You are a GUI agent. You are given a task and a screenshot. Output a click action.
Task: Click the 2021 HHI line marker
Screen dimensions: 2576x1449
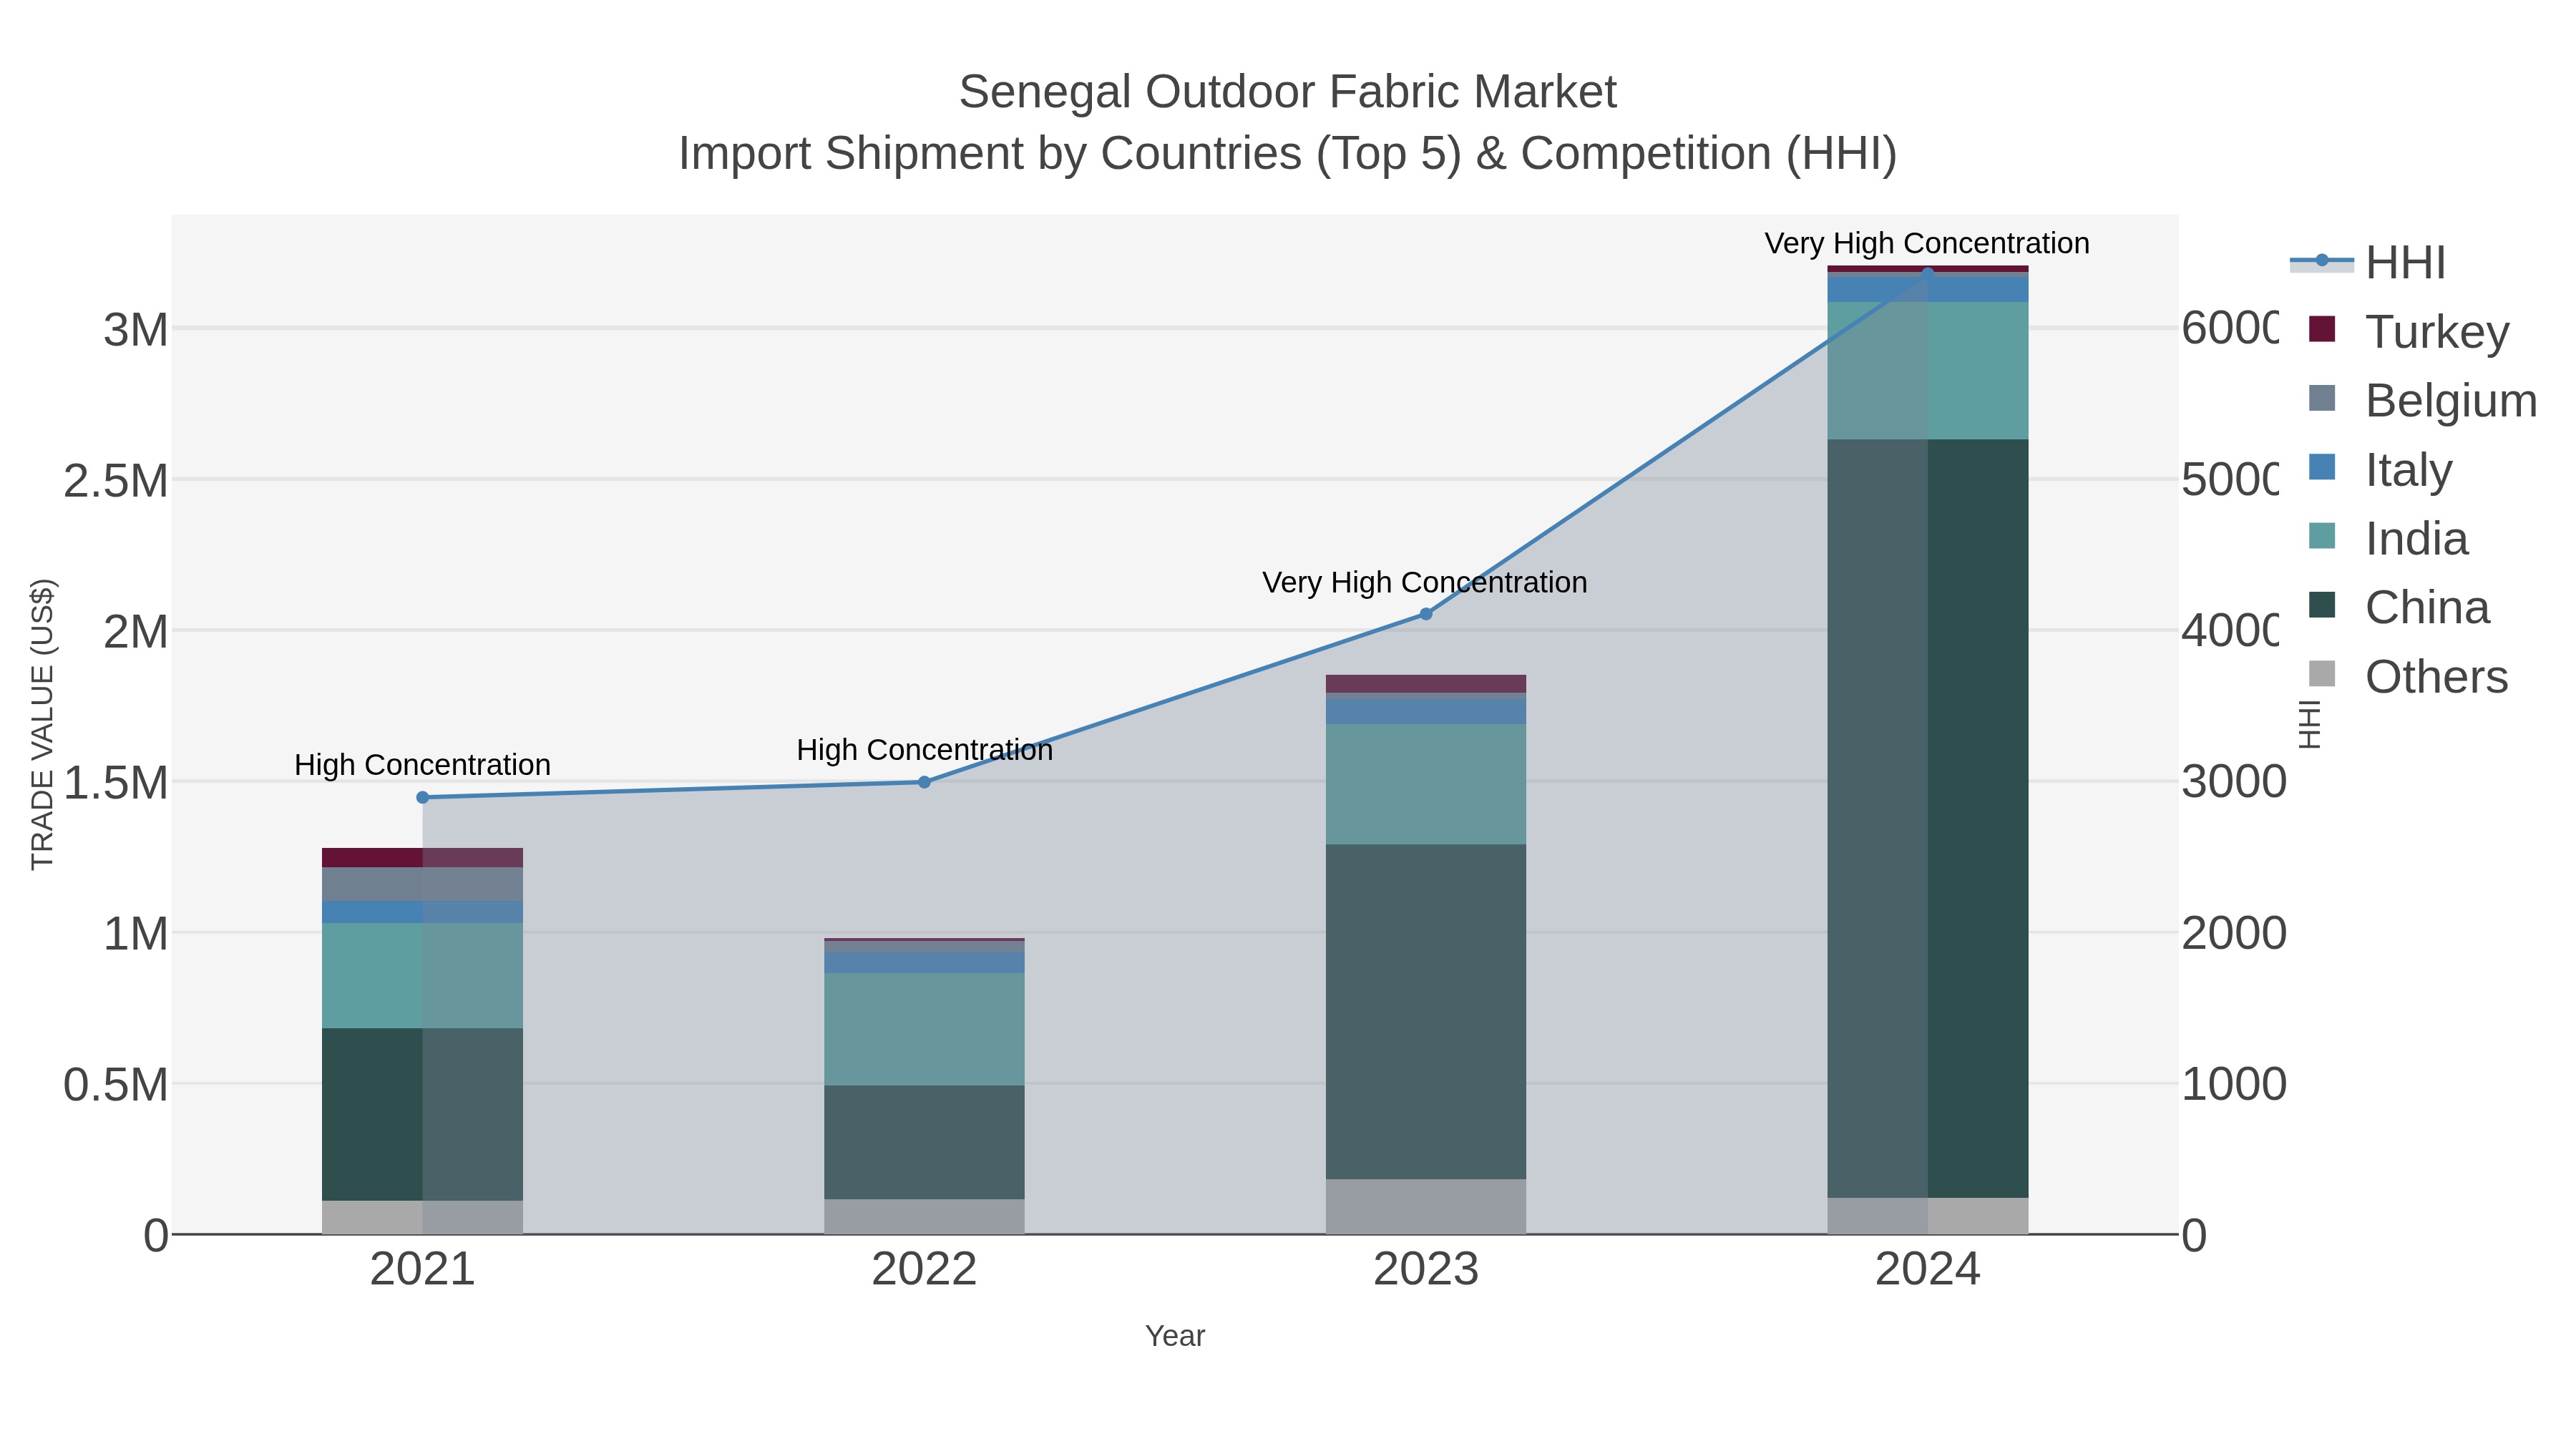coord(422,798)
